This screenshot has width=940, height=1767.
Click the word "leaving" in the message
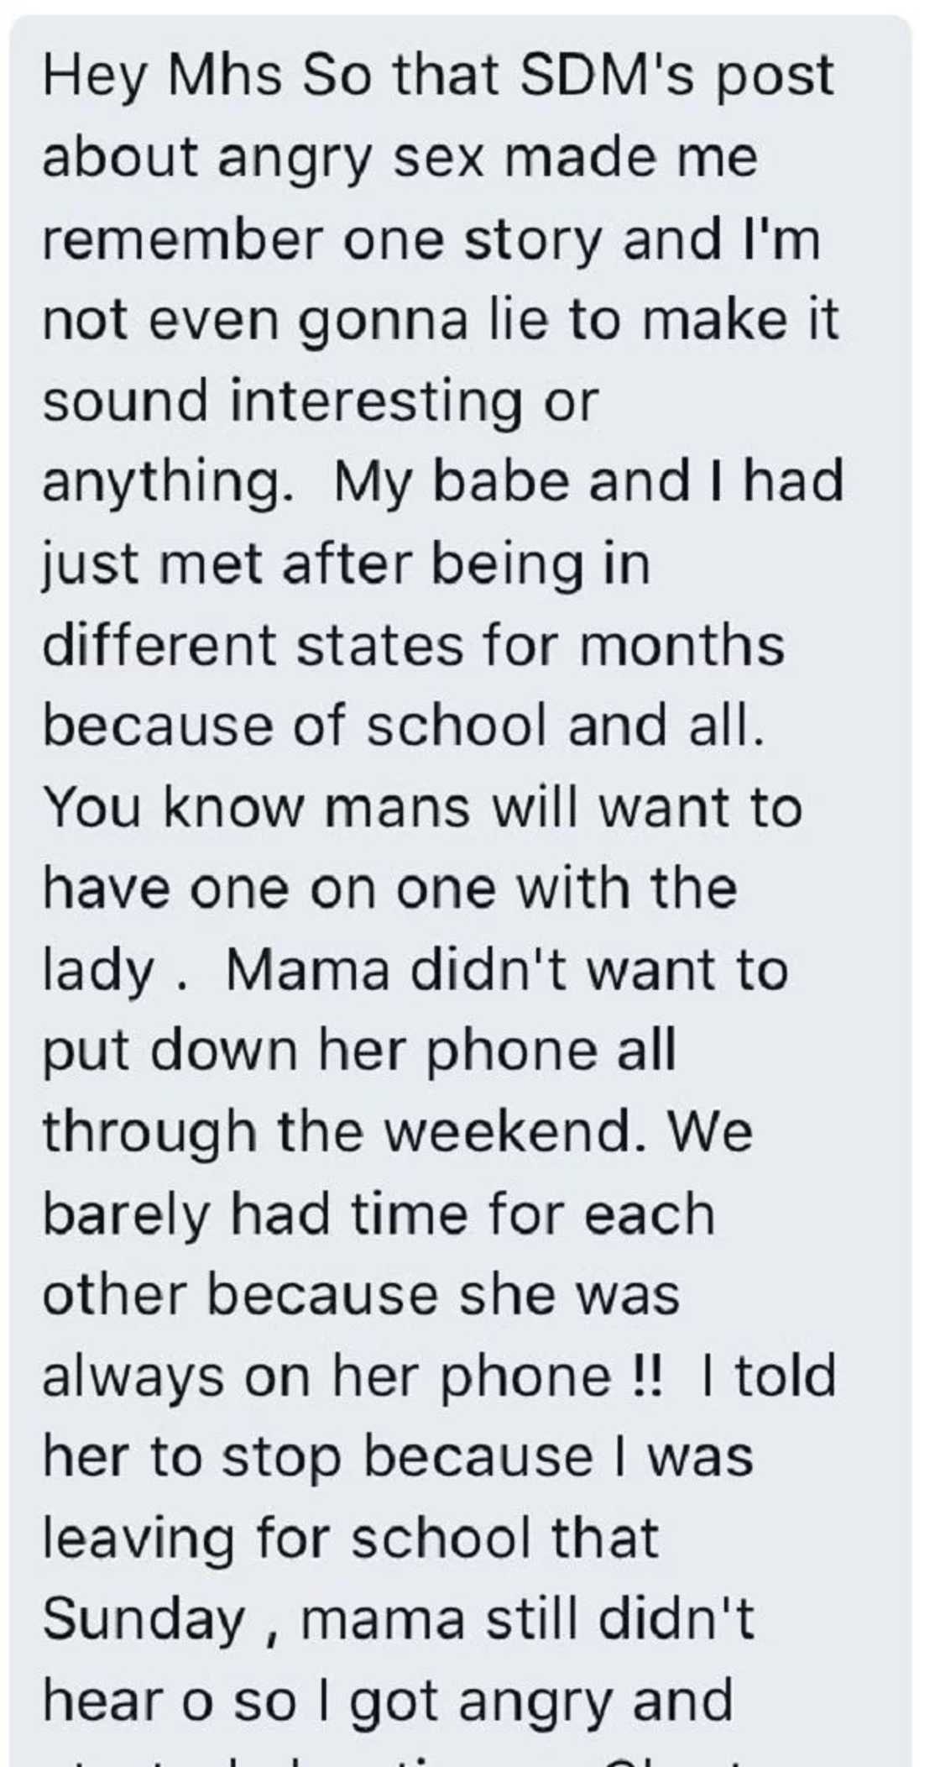click(138, 1540)
